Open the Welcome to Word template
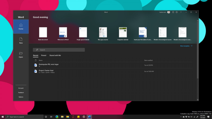 pos(63,34)
